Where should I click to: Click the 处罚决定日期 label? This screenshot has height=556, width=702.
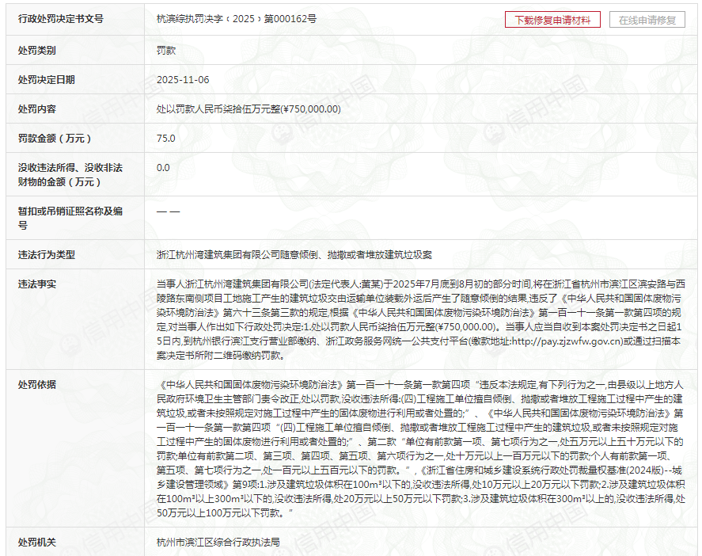(47, 80)
